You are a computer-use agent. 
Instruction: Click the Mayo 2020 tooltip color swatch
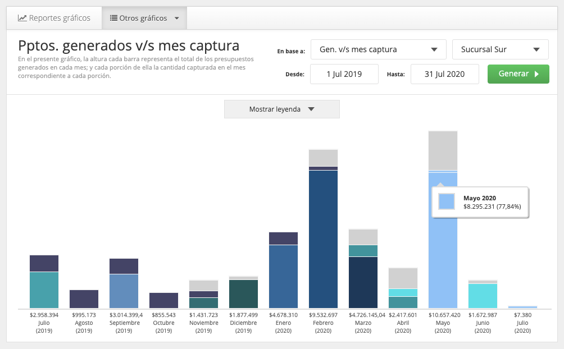[x=447, y=201]
